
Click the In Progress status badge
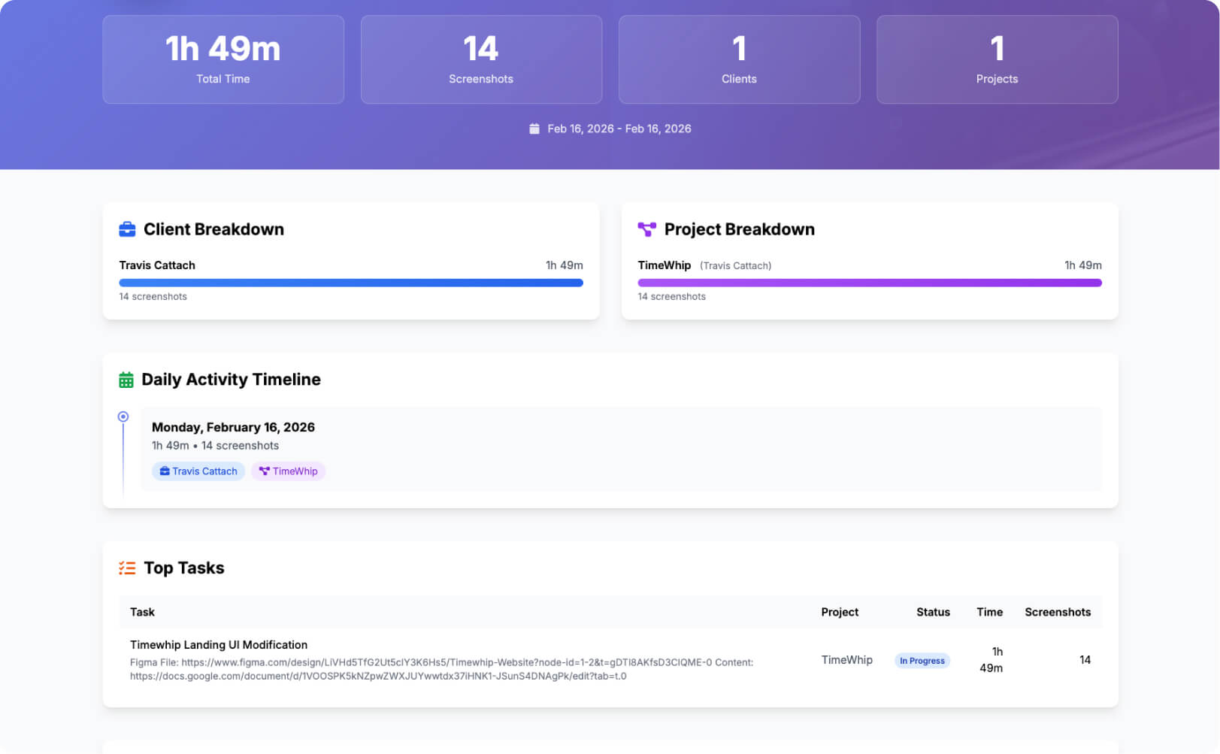(922, 661)
